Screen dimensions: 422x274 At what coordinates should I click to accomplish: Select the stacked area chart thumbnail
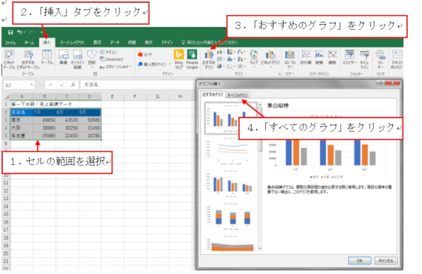tap(232, 243)
